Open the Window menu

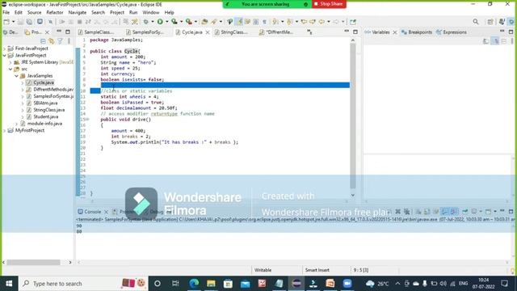tap(151, 12)
